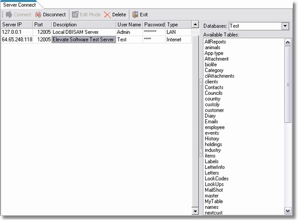This screenshot has height=221, width=298.
Task: Select the 127.0.0.1 server IP cell
Action: click(x=17, y=32)
